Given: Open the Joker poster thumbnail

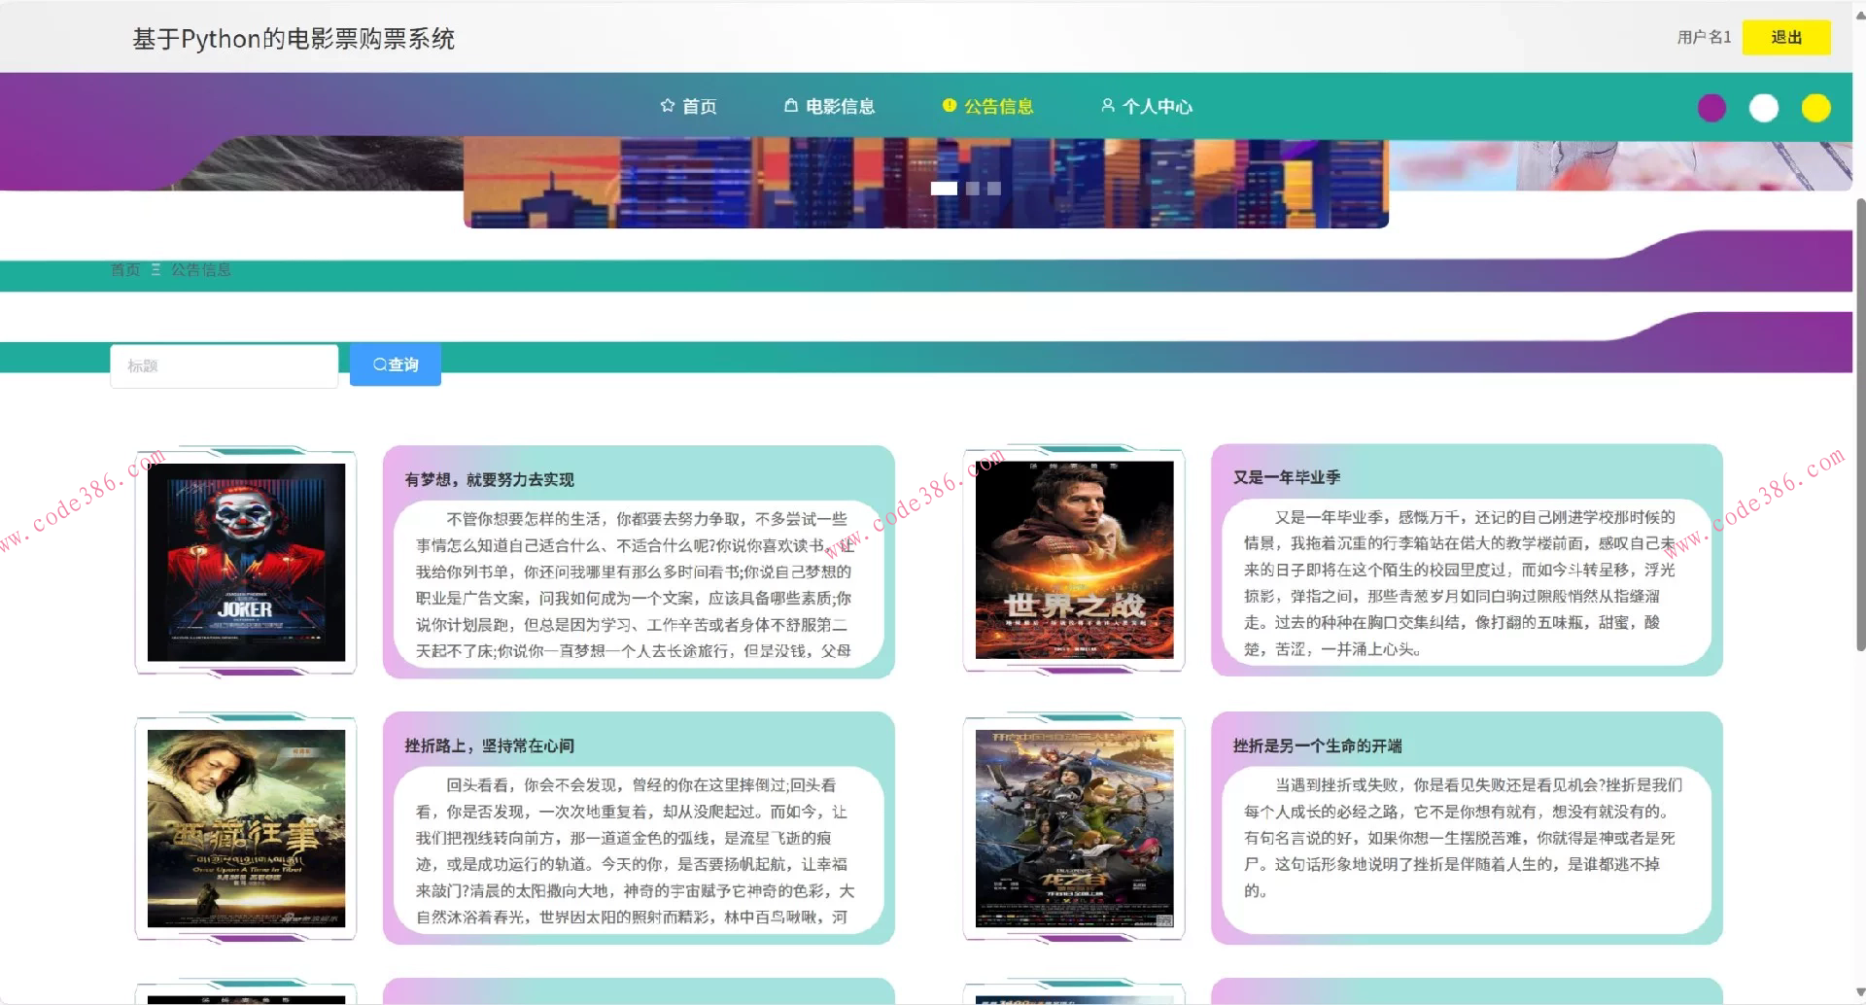Looking at the screenshot, I should coord(246,562).
